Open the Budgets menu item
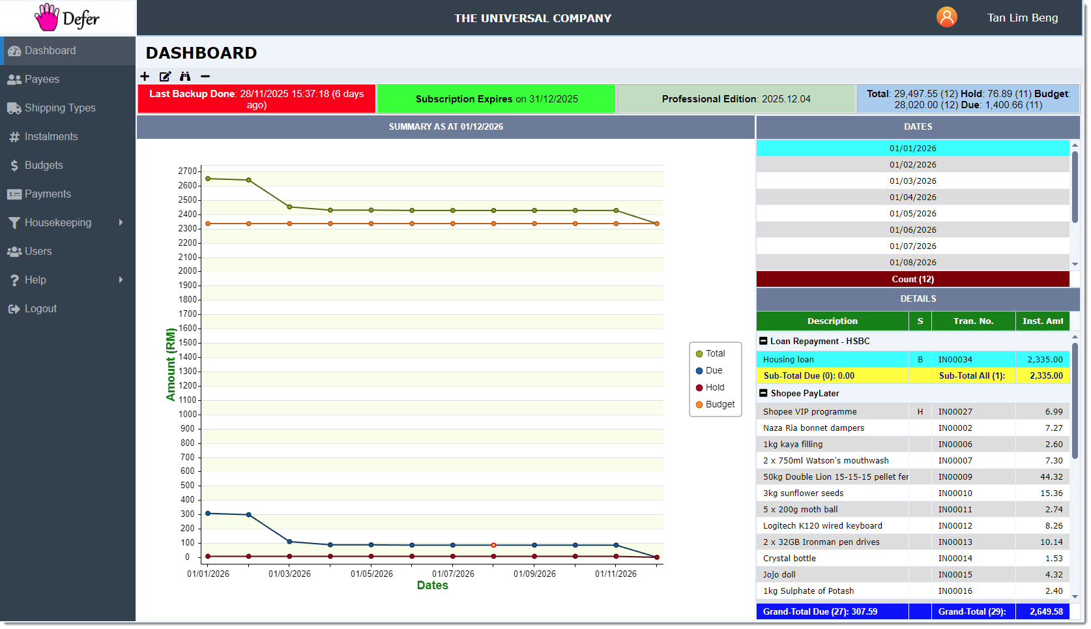The image size is (1091, 629). click(44, 166)
